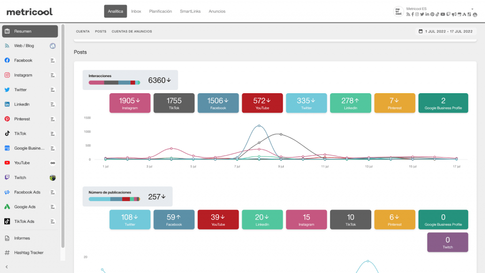Toggle the LinkedIn 278 interactions card

(350, 103)
